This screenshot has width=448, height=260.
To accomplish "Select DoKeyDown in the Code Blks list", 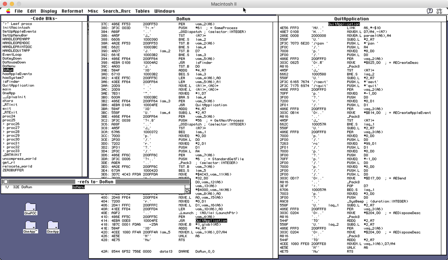I will click(x=12, y=58).
